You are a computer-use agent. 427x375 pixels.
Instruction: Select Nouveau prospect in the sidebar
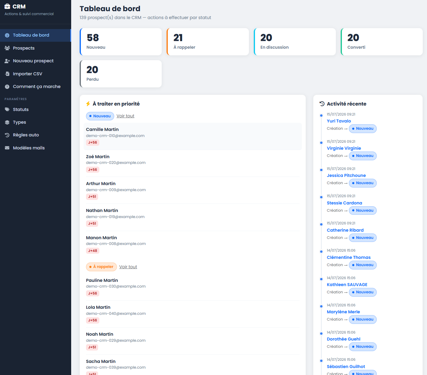35,61
